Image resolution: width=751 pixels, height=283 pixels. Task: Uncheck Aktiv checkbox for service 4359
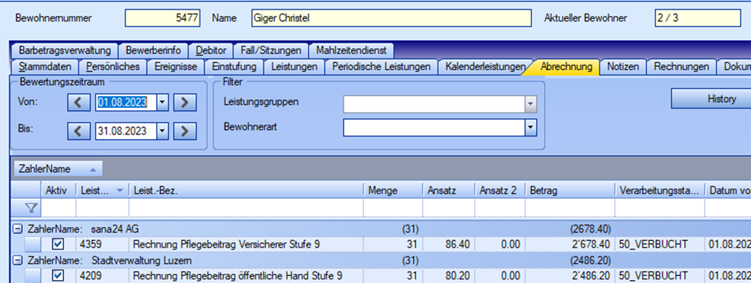58,245
